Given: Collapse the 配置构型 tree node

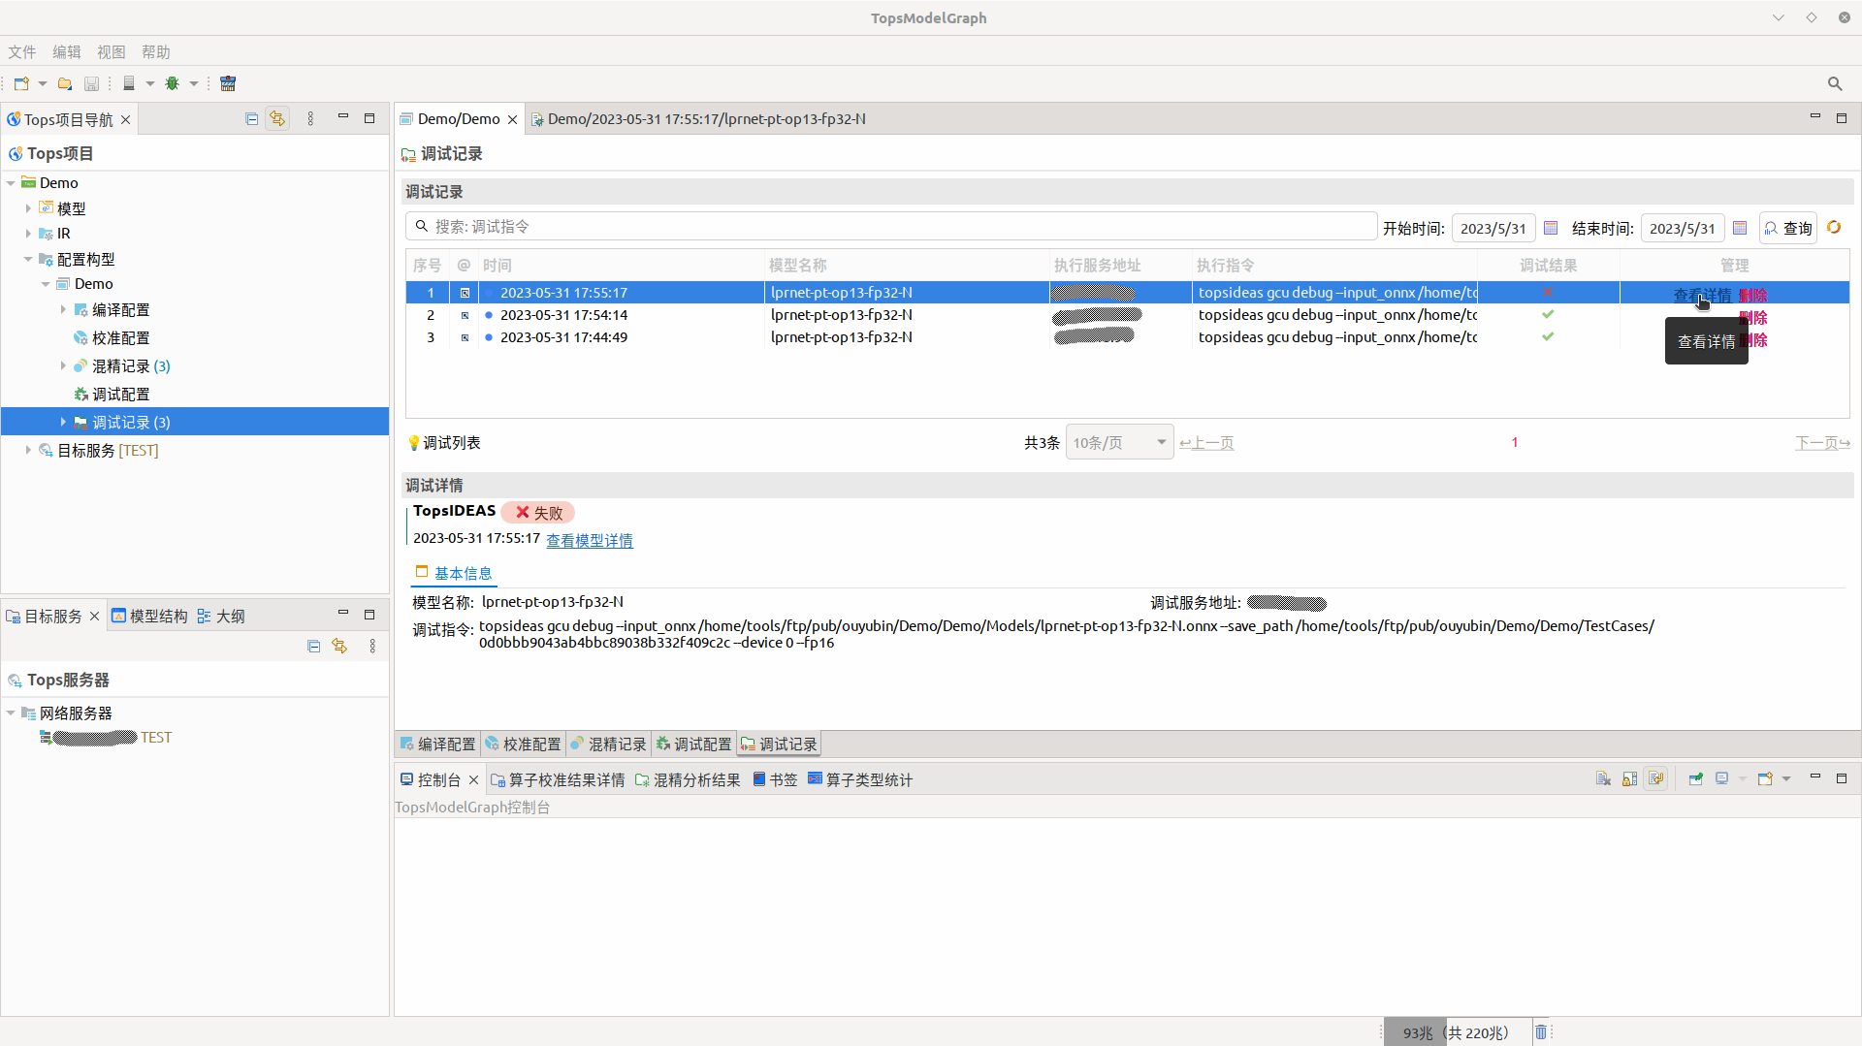Looking at the screenshot, I should click(28, 259).
